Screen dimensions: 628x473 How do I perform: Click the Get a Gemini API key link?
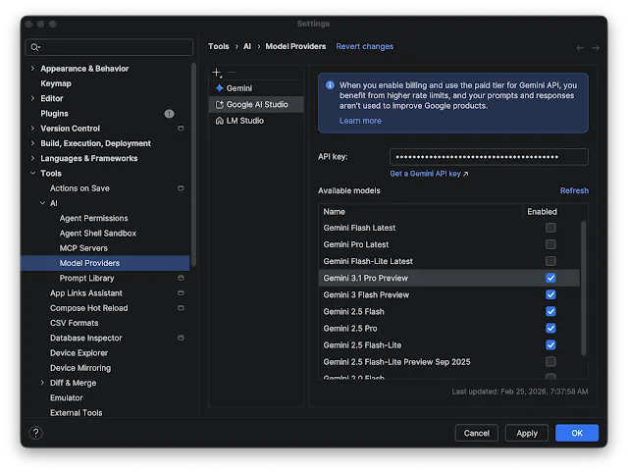(429, 174)
